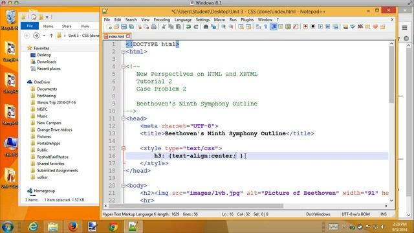Open the Search menu in Notepad++
This screenshot has width=414, height=233.
coord(131,20)
